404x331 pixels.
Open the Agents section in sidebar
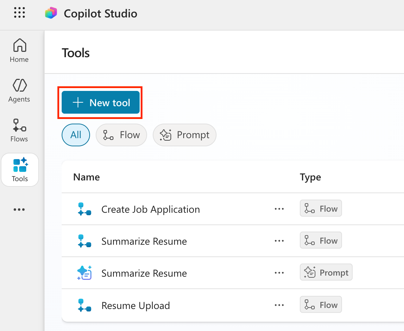click(19, 90)
